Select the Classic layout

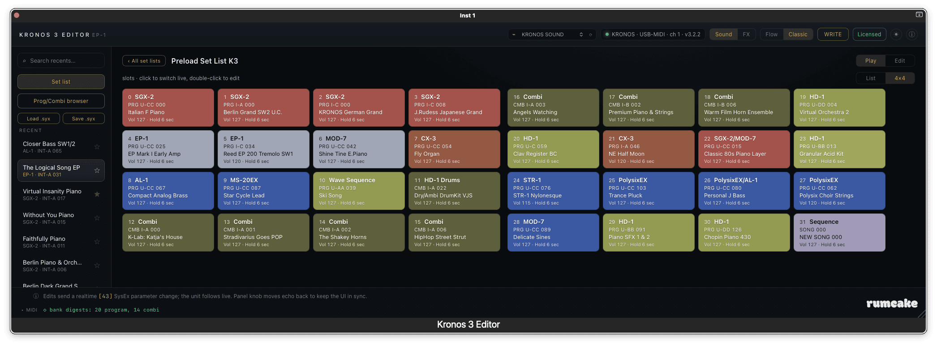tap(798, 34)
